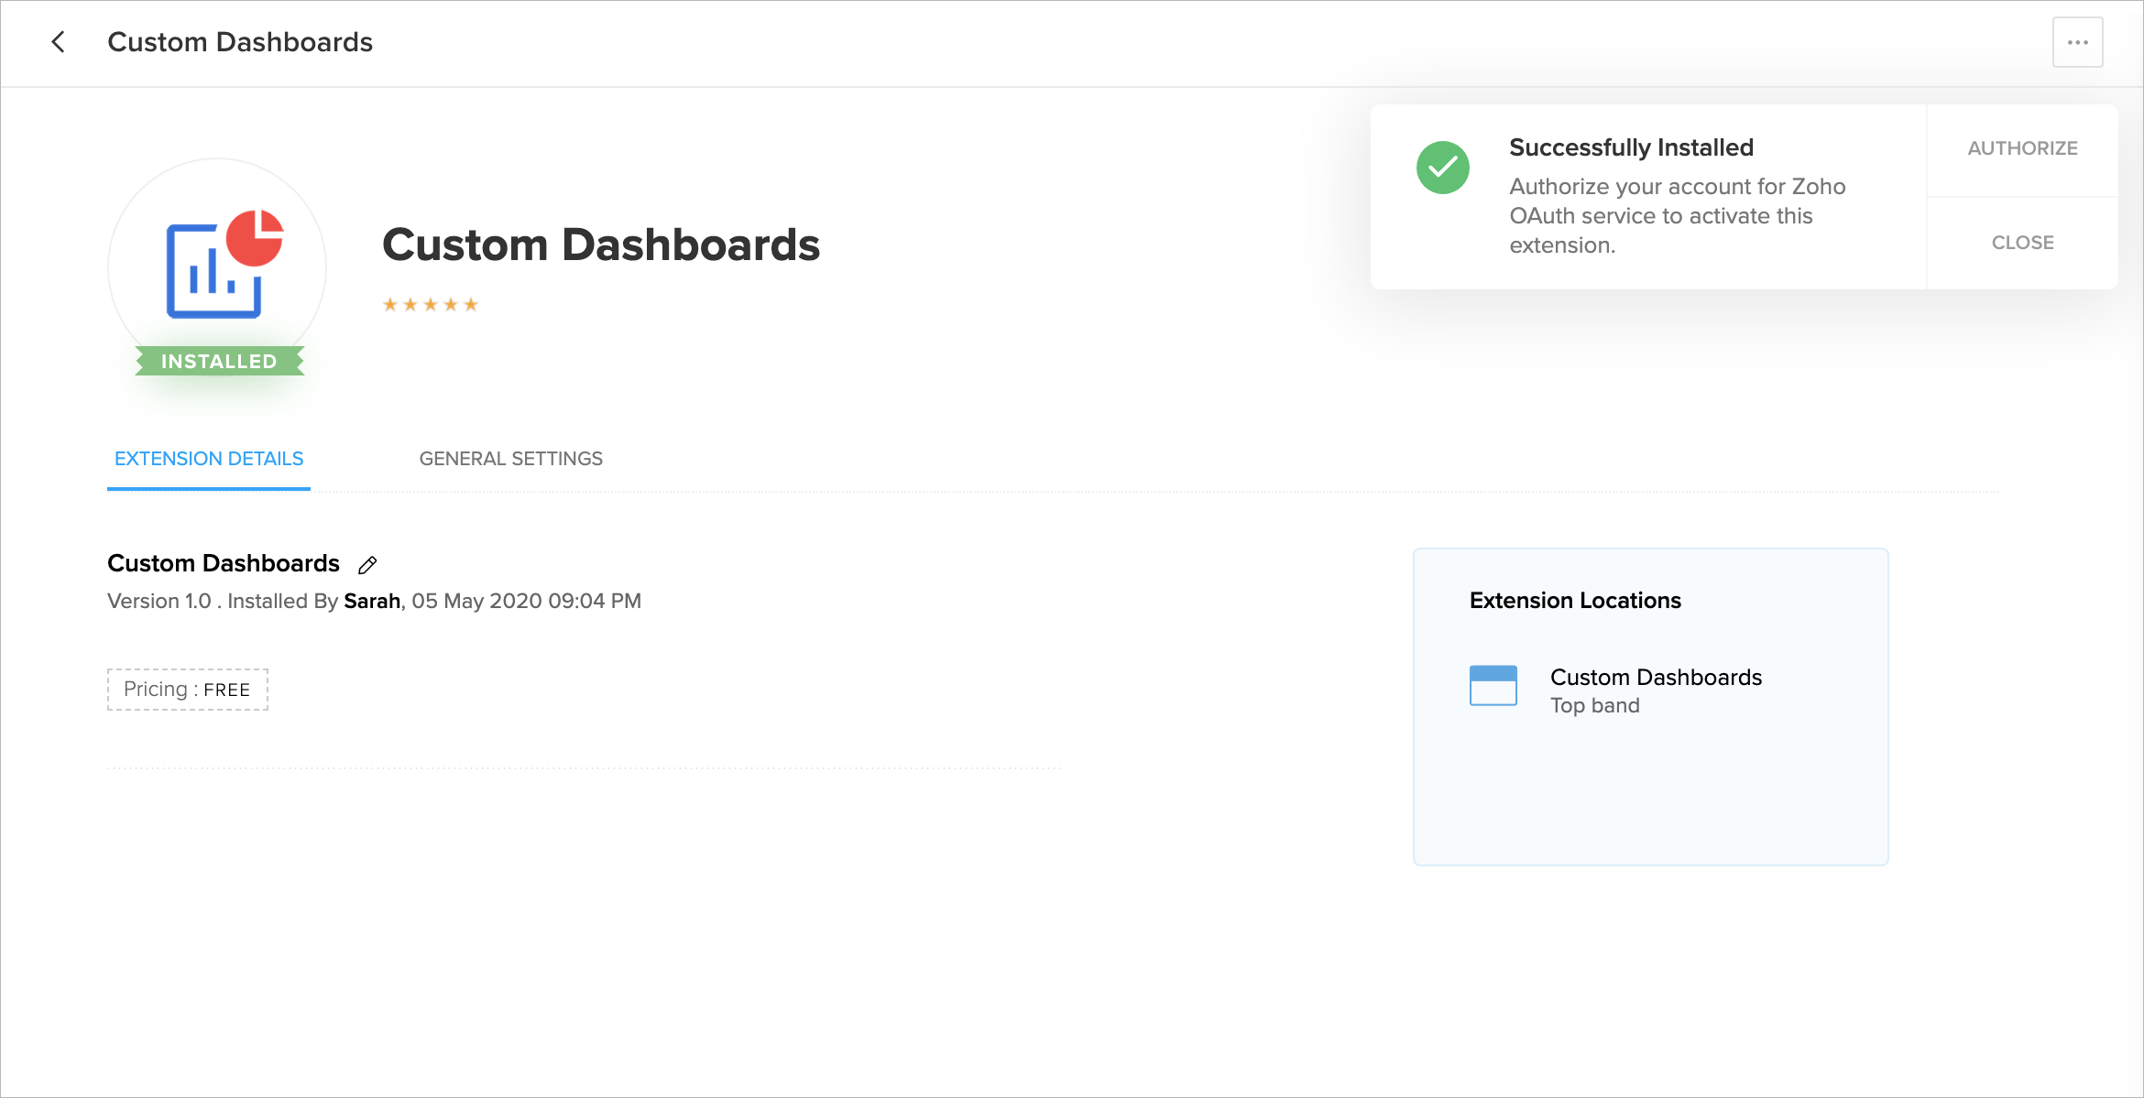Click the Top band location icon
This screenshot has height=1098, width=2144.
(x=1493, y=686)
